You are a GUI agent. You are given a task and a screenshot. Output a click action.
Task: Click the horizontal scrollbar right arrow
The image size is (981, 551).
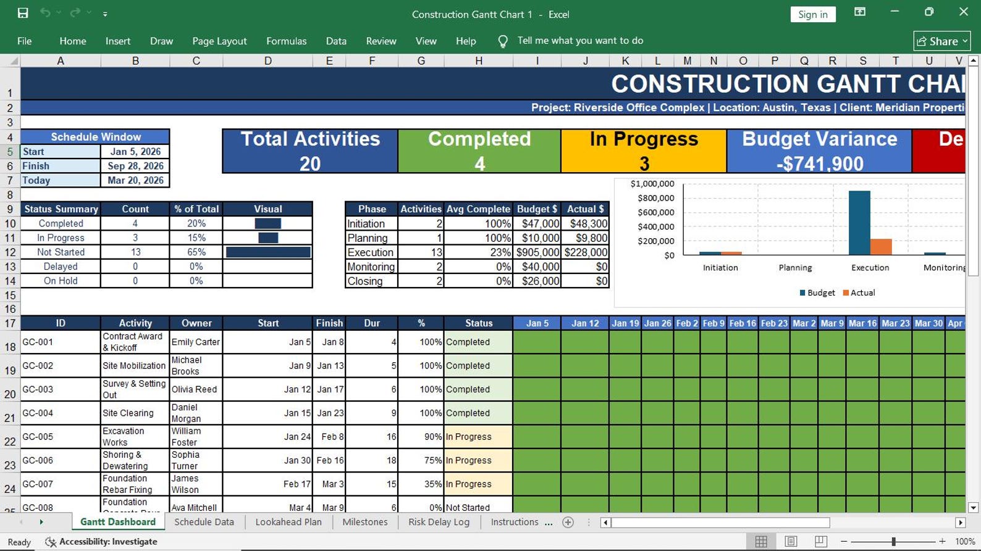point(960,523)
